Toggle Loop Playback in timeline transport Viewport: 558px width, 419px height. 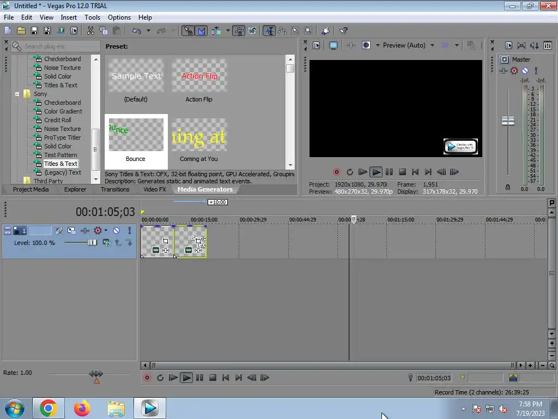point(160,378)
